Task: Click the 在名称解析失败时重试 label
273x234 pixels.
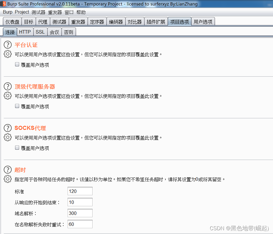Action: (39, 224)
